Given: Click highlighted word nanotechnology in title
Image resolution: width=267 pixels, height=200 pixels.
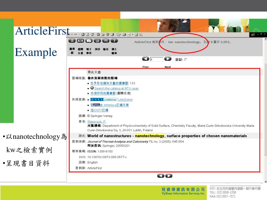Looking at the screenshot, I should [150, 136].
